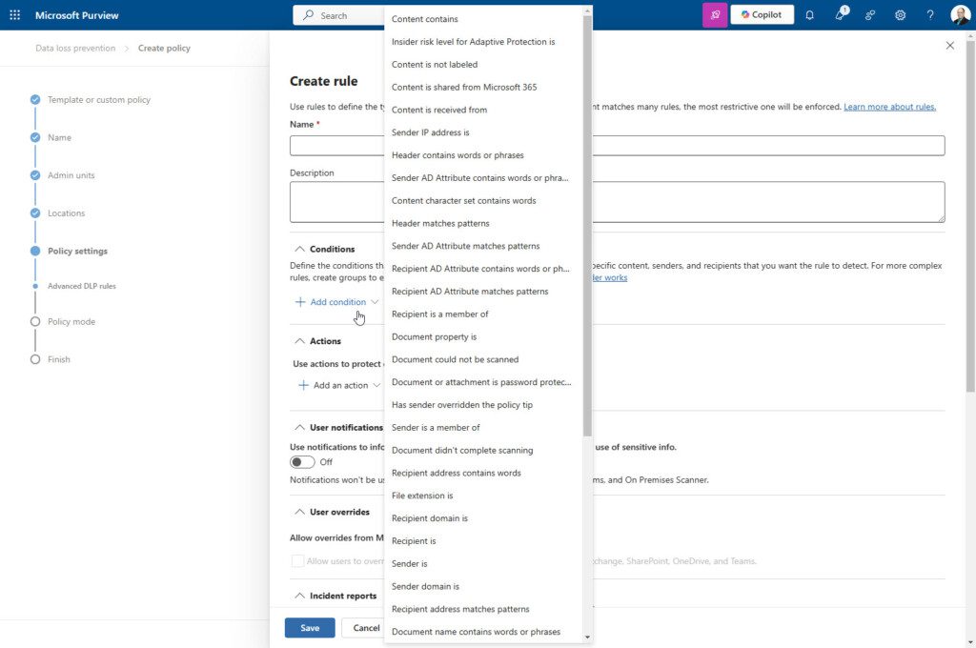This screenshot has width=976, height=648.
Task: Open the community connections icon
Action: (x=870, y=15)
